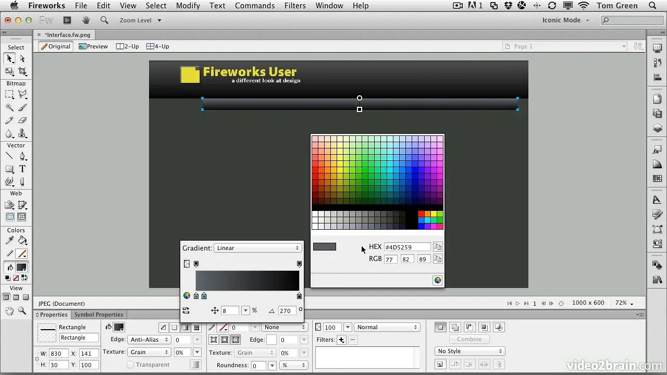Viewport: 667px width, 375px height.
Task: Pick the red swatch in color palette
Action: [421, 214]
